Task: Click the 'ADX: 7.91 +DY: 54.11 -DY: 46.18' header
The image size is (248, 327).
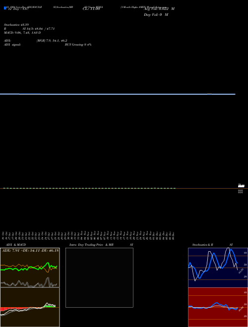Action: click(30, 251)
